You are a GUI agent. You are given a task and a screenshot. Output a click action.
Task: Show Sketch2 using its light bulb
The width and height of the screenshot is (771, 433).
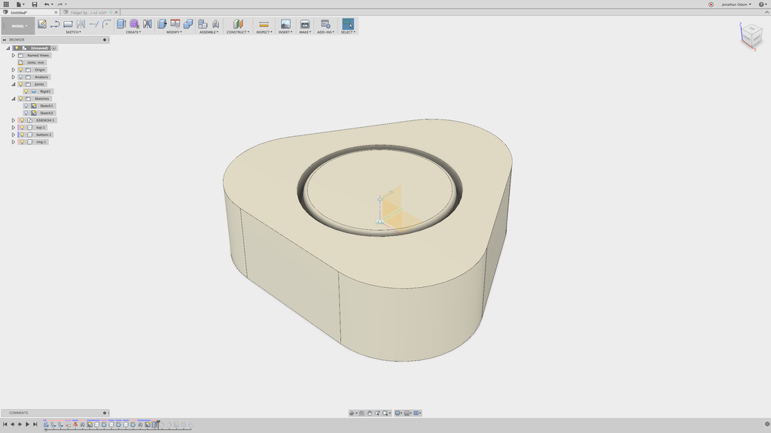click(26, 113)
